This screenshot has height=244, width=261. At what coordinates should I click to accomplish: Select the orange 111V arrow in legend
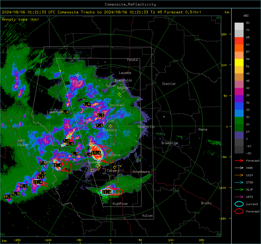239,175
